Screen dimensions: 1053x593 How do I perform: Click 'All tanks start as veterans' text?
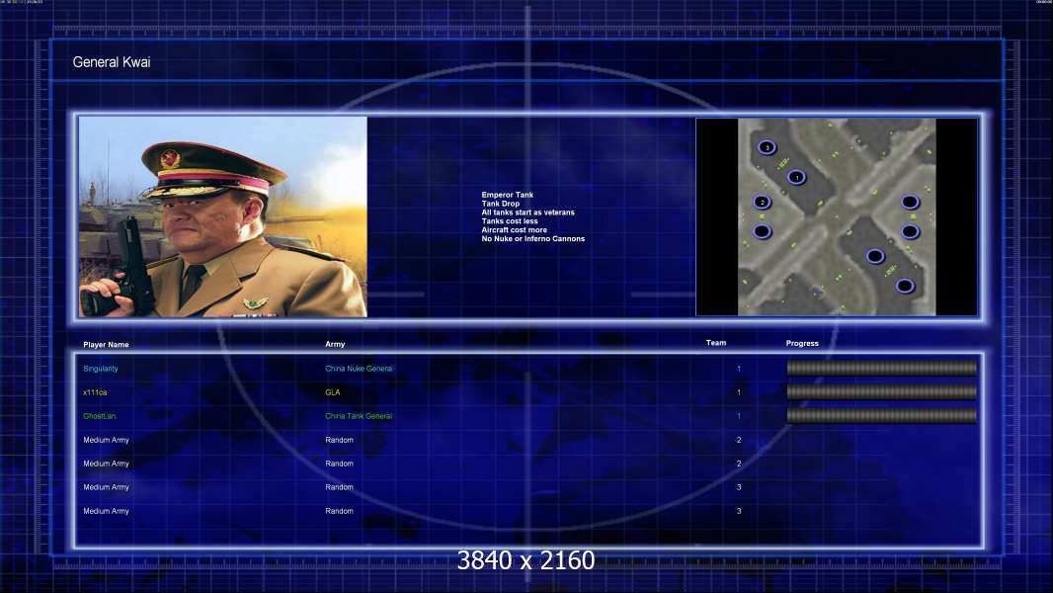click(527, 212)
